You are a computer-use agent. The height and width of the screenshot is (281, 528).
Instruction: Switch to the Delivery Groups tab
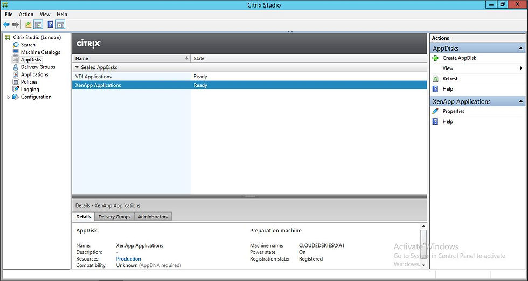tap(114, 217)
